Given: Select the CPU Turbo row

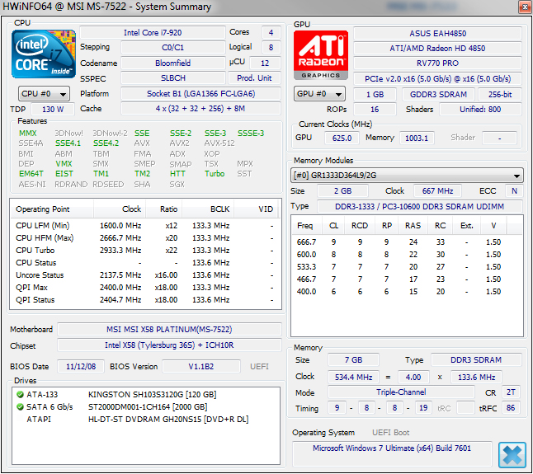Looking at the screenshot, I should (x=145, y=251).
